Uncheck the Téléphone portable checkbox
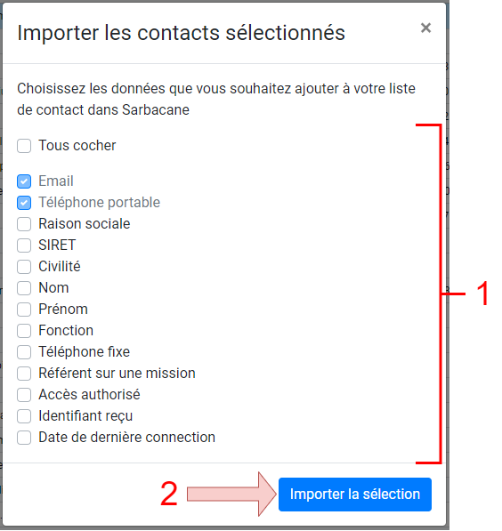Screen dimensions: 502x531 (x=24, y=203)
